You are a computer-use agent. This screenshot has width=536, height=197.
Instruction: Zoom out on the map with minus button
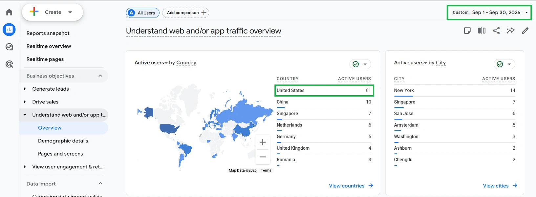click(x=263, y=157)
